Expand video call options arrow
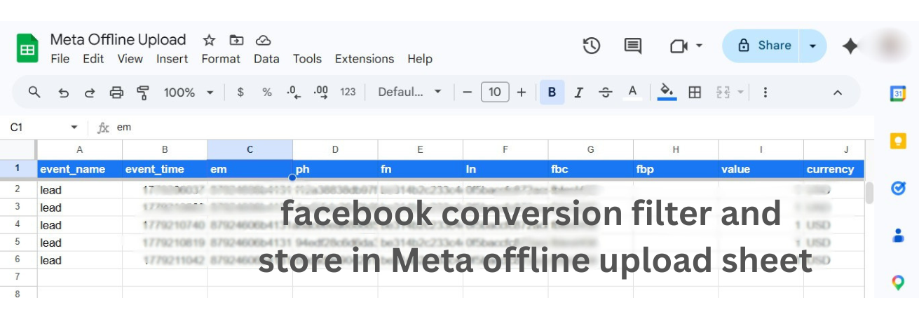919x319 pixels. [699, 46]
